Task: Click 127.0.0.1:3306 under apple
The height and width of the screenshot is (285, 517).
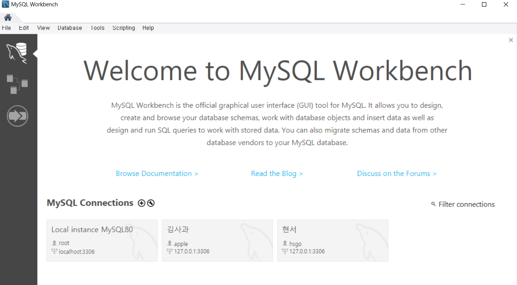Action: point(192,251)
